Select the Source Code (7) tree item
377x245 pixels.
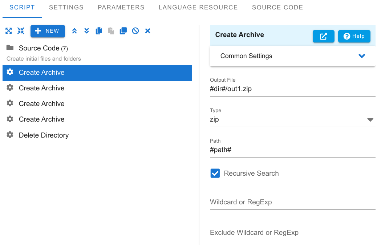[97, 48]
